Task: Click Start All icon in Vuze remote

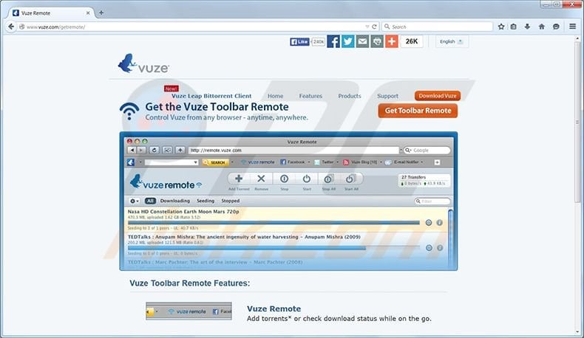Action: (351, 179)
